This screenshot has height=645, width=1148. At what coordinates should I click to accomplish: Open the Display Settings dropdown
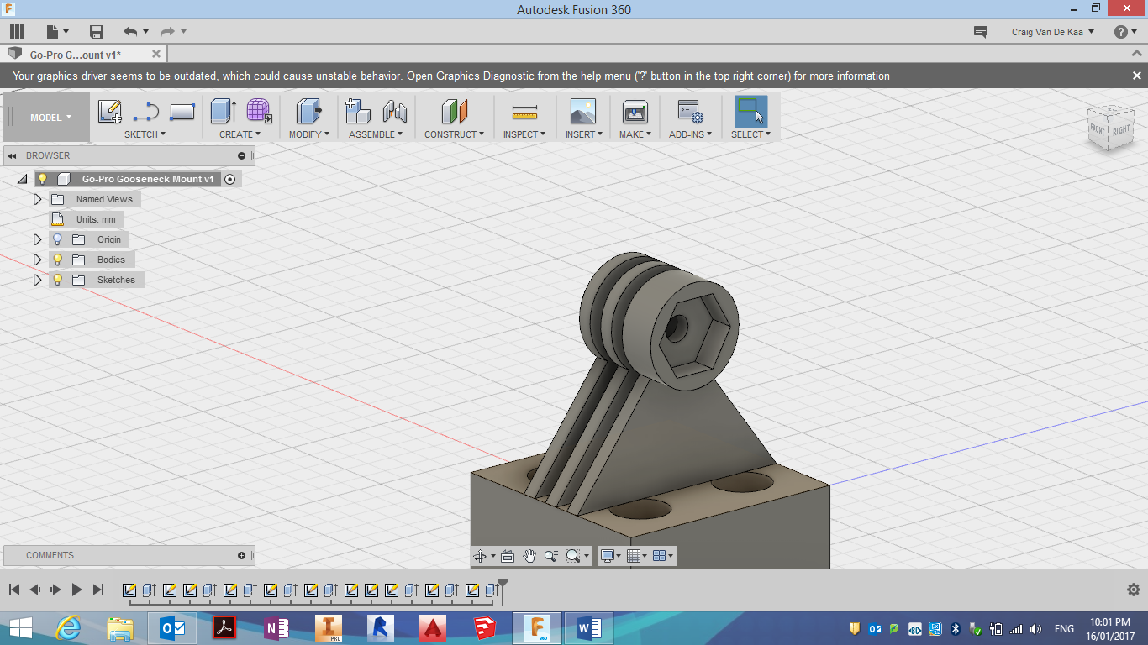[x=610, y=556]
